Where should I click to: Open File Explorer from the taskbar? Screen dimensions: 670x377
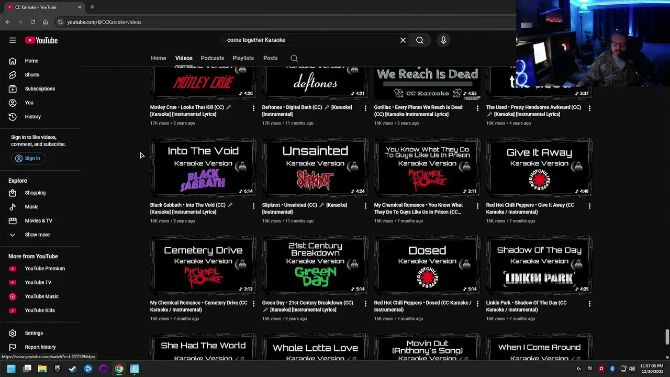(x=42, y=369)
